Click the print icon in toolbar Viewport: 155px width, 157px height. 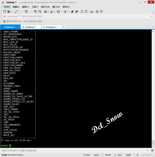coord(45,11)
